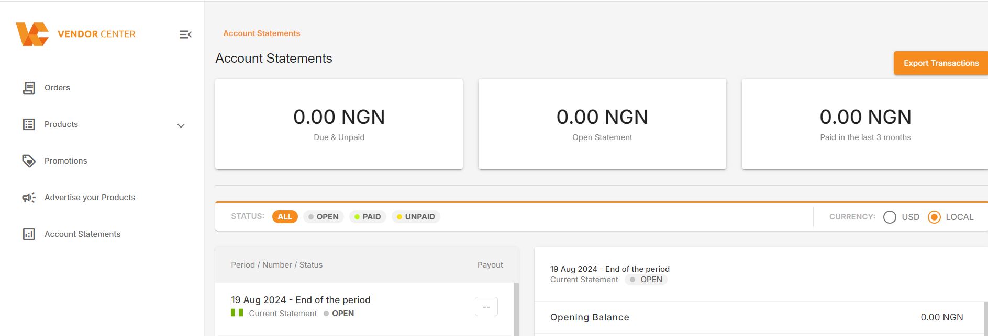Click the gray OPEN dot on the statement header
Screen dimensions: 988x336
632,280
